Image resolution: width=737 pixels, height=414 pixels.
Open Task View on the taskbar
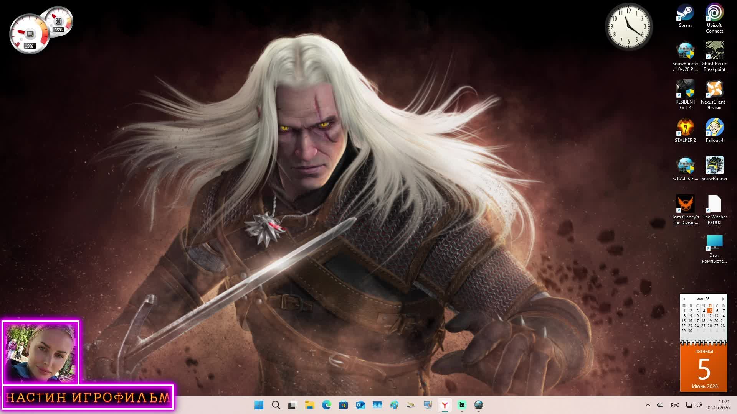coord(292,405)
